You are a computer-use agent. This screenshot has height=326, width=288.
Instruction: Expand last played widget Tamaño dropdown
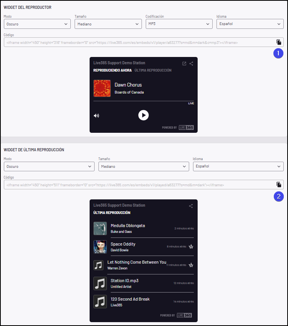coord(144,167)
